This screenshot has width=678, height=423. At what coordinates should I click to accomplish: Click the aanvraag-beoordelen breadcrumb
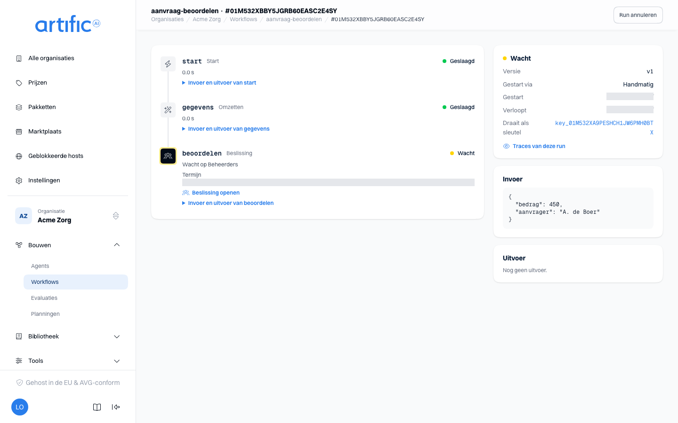294,19
